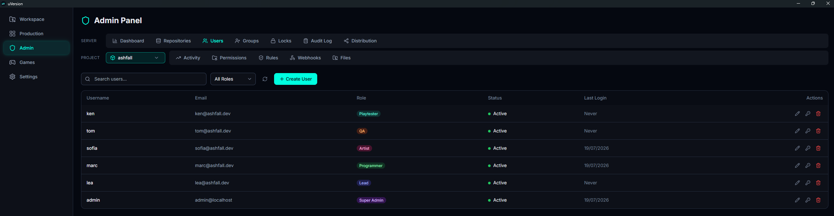The image size is (834, 216).
Task: Expand the ashfall project selector
Action: [136, 58]
